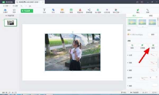The height and width of the screenshot is (95, 159).
Task: Open the File menu dropdown
Action: pos(6,6)
